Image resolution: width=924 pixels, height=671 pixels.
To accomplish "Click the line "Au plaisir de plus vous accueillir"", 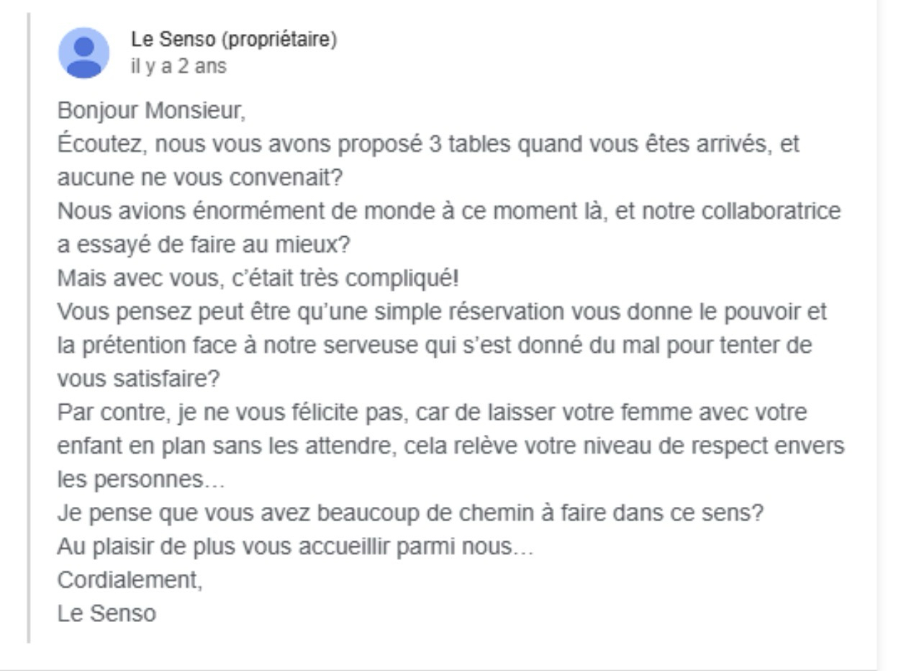I will tap(295, 546).
